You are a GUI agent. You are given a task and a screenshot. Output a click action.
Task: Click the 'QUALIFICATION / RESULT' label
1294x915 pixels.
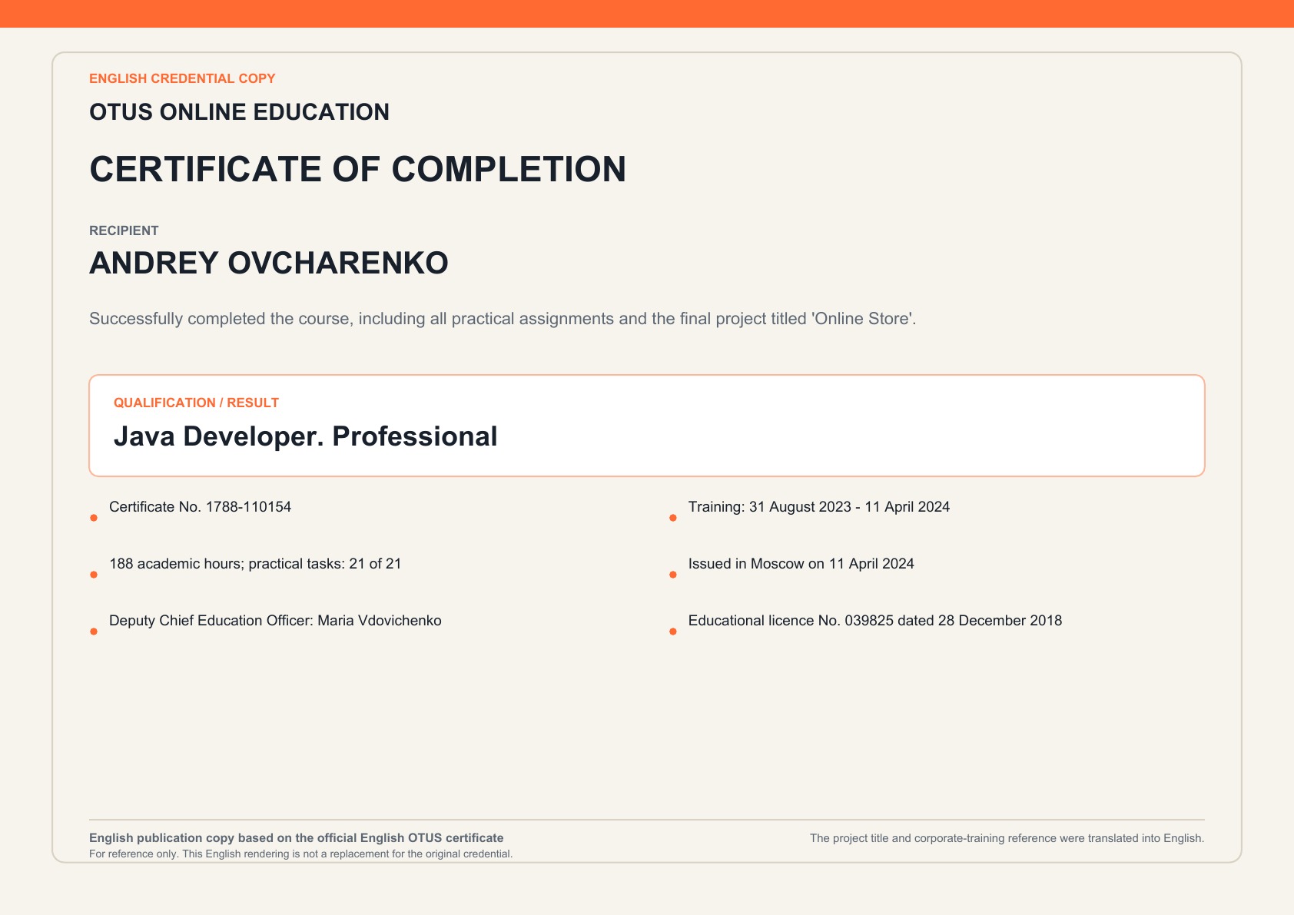(x=196, y=403)
